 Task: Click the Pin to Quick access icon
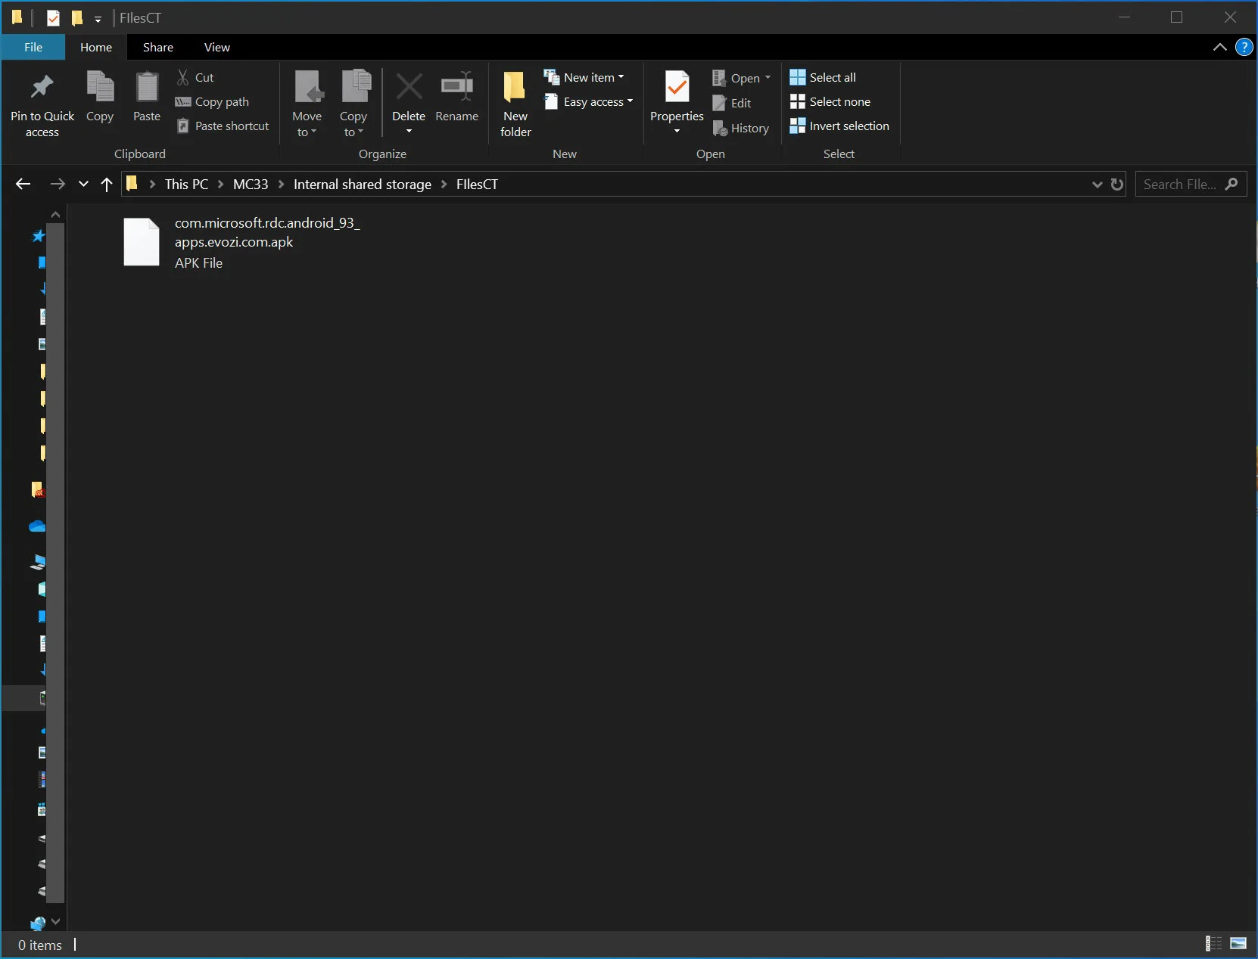click(42, 88)
